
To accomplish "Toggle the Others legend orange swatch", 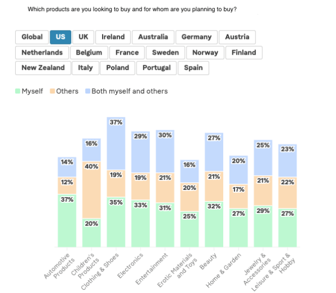I will click(52, 91).
